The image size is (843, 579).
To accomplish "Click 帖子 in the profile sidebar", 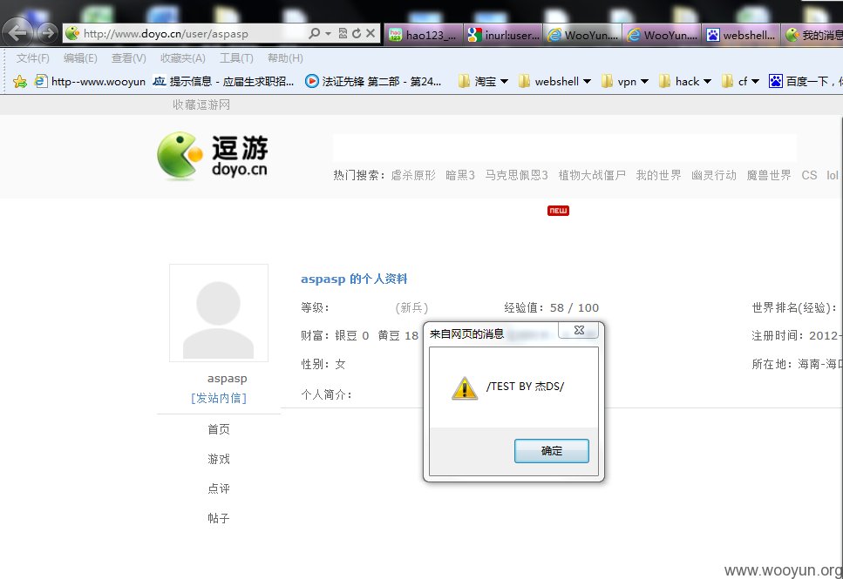I will pos(219,518).
